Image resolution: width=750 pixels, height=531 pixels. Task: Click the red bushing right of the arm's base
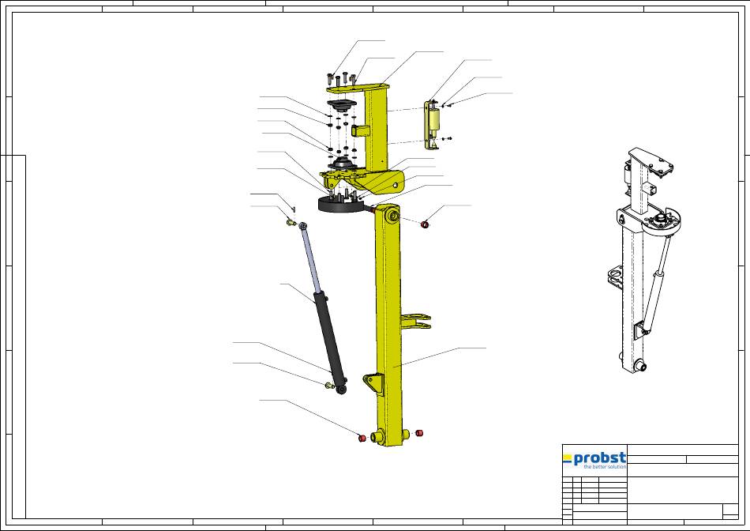419,433
